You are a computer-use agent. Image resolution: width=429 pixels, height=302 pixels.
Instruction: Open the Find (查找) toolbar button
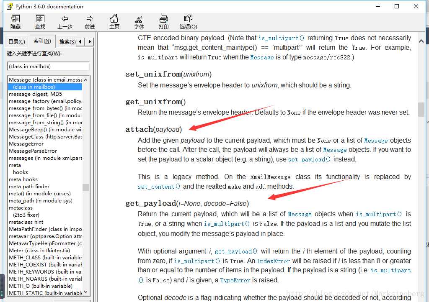40,22
